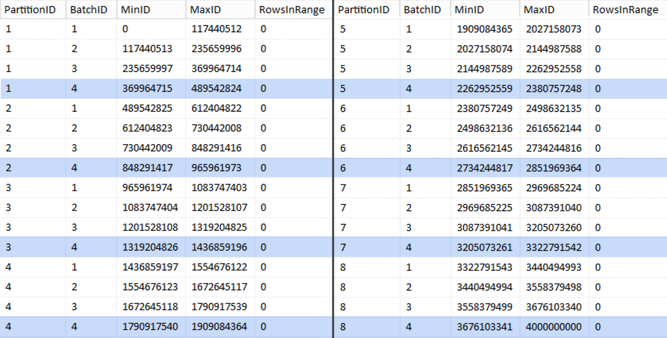
Task: Click the MaxID cell 2027158073
Action: pyautogui.click(x=554, y=29)
